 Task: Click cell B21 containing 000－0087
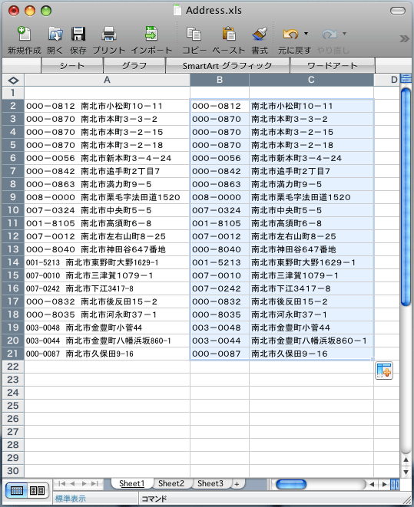pos(220,354)
